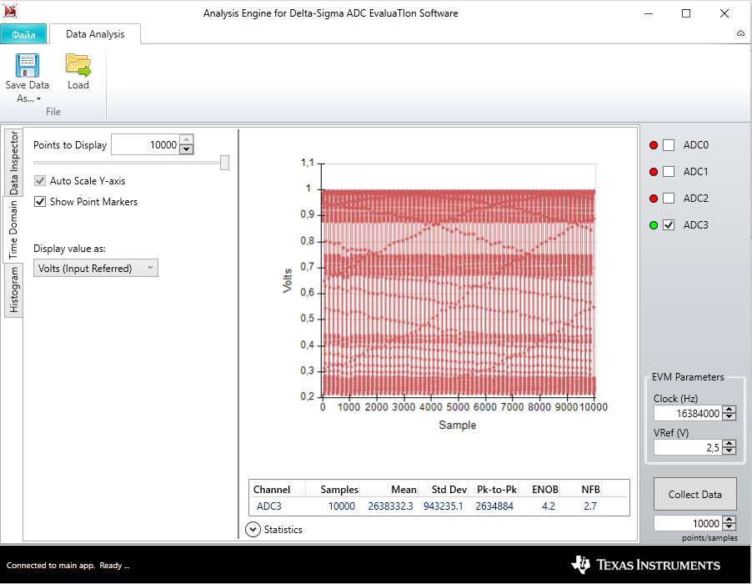Viewport: 752px width, 584px height.
Task: Click the Sample axis label on chart
Action: tap(458, 425)
